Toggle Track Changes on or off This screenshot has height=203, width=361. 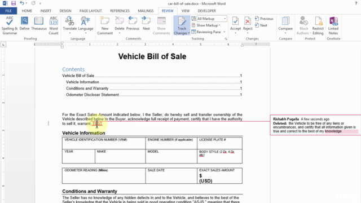[182, 23]
